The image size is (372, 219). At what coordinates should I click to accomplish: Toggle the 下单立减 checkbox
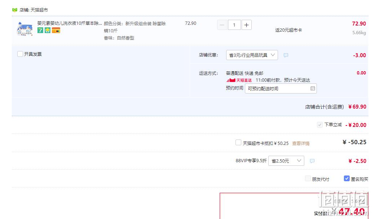point(319,125)
